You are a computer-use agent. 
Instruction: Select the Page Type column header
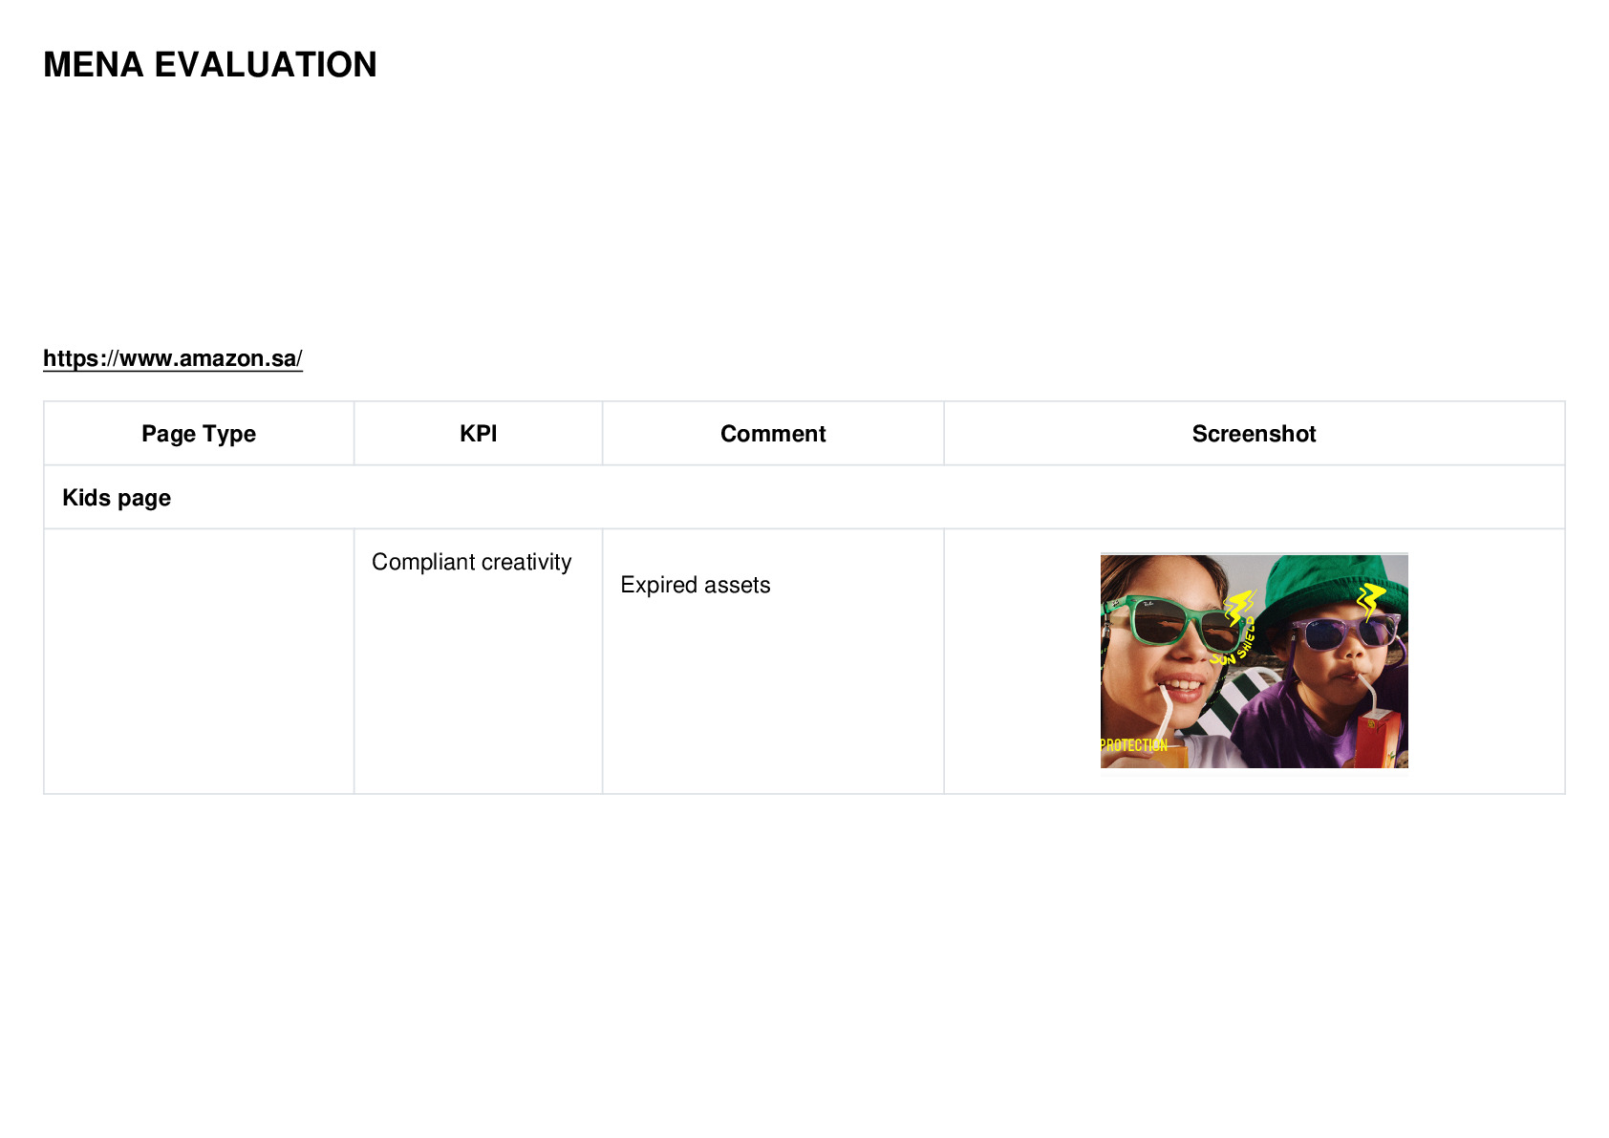(199, 434)
